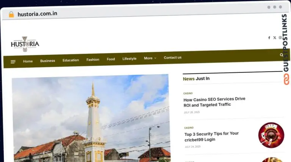Click the GuestPostLinks chain logo
291x162 pixels.
click(x=286, y=79)
